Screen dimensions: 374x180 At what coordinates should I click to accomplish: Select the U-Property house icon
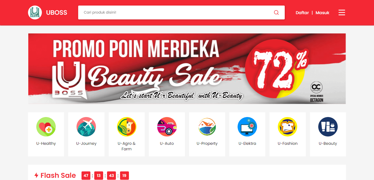(x=207, y=127)
